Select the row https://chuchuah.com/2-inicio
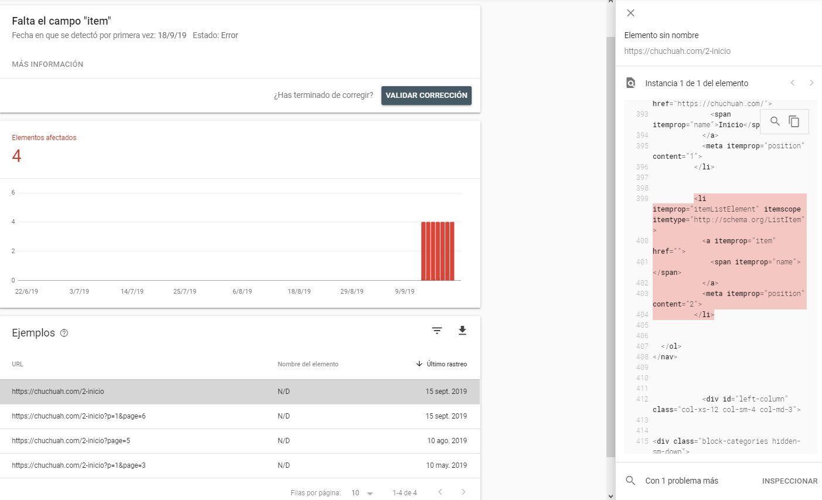Viewport: 822px width, 500px height. point(240,392)
